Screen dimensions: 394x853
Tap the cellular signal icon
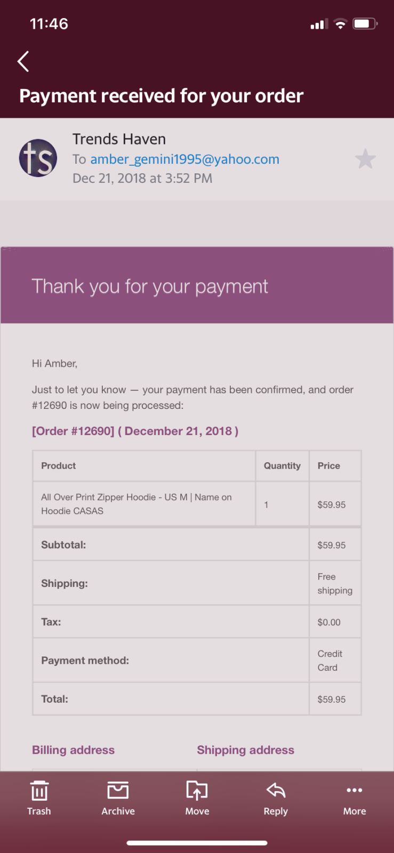coord(319,25)
